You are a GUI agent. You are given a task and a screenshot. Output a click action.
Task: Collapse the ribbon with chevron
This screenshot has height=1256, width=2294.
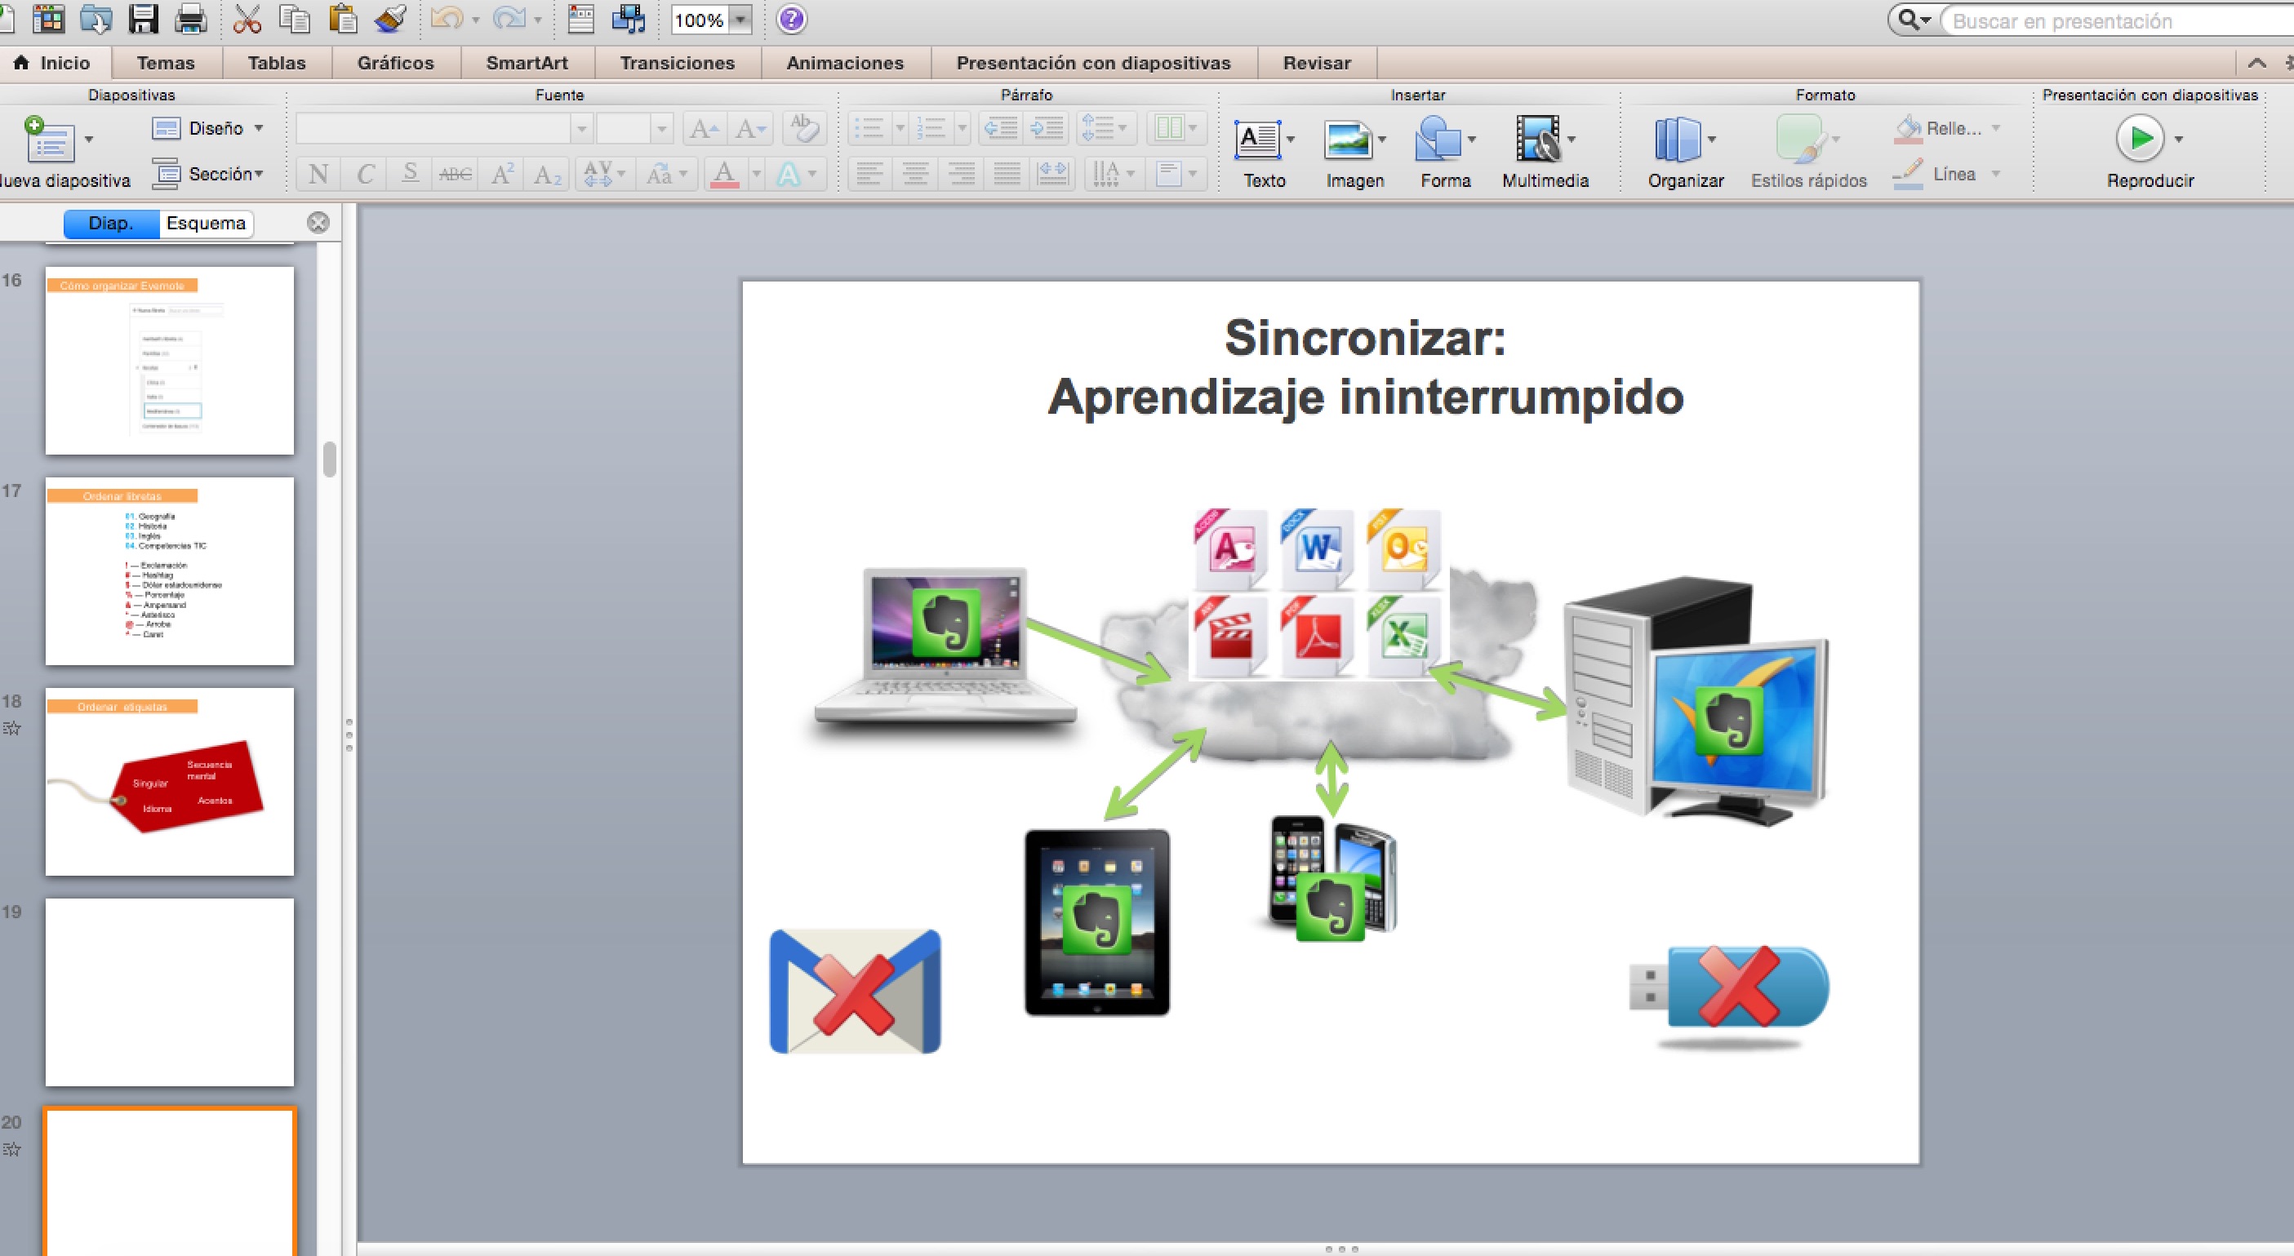[x=2256, y=63]
